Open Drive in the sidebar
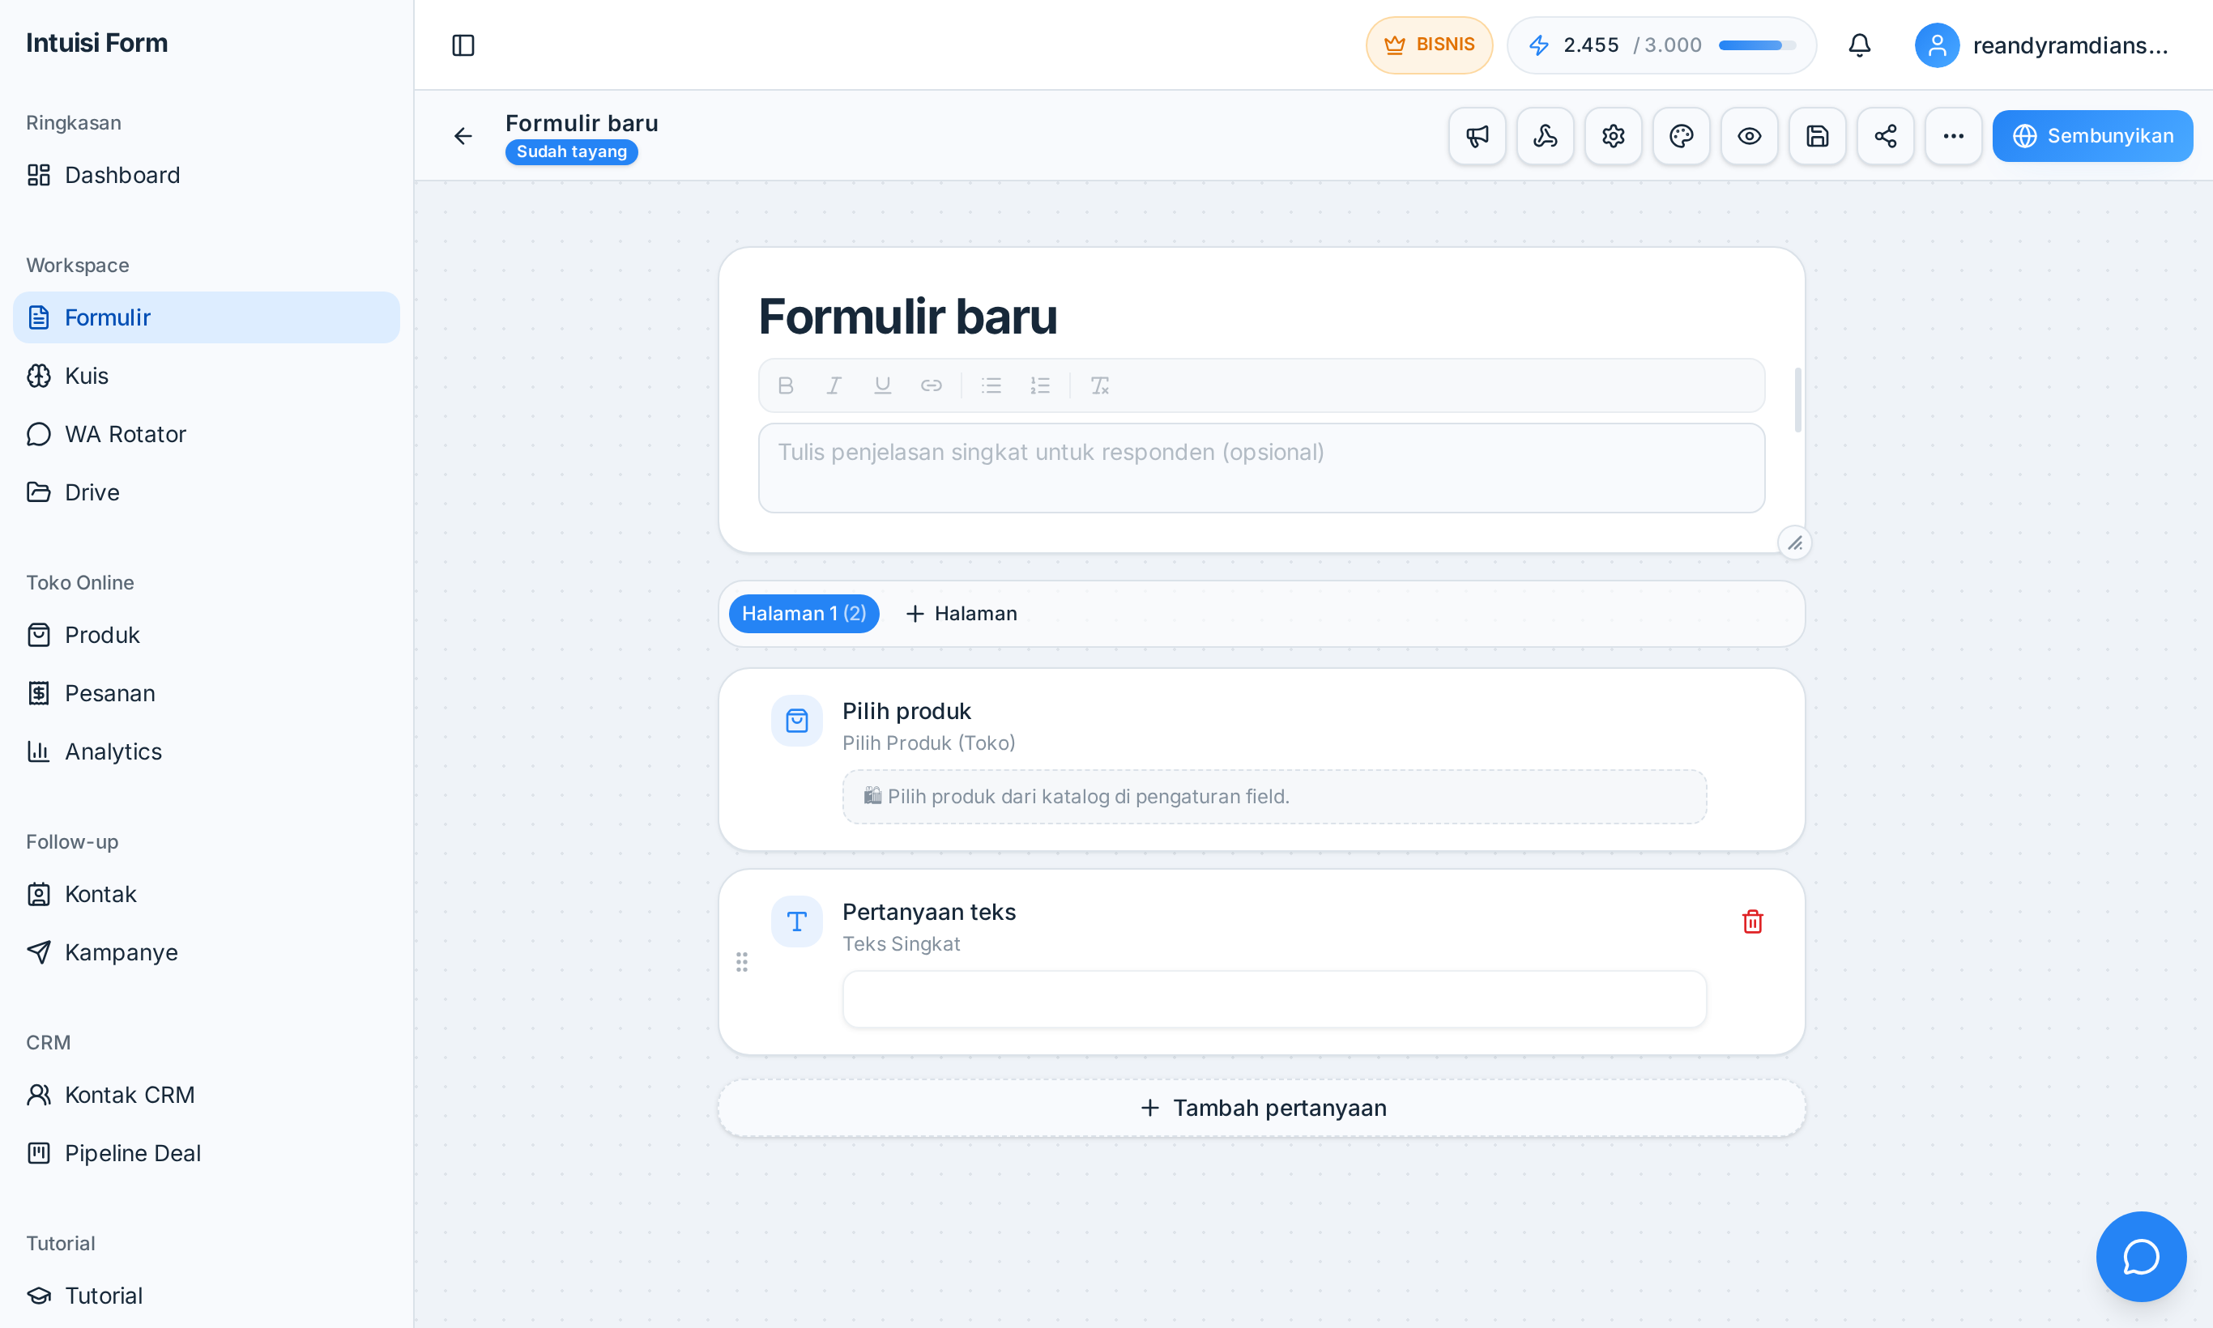 (x=206, y=492)
